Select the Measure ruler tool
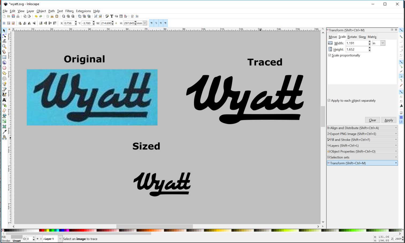The image size is (405, 243). pyautogui.click(x=4, y=52)
